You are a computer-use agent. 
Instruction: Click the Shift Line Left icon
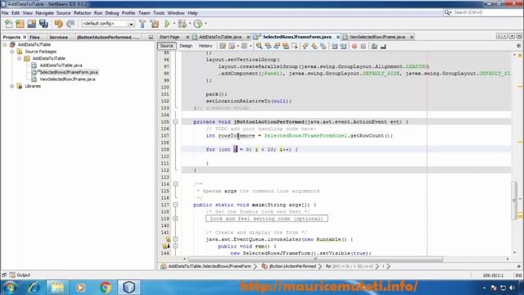click(335, 46)
